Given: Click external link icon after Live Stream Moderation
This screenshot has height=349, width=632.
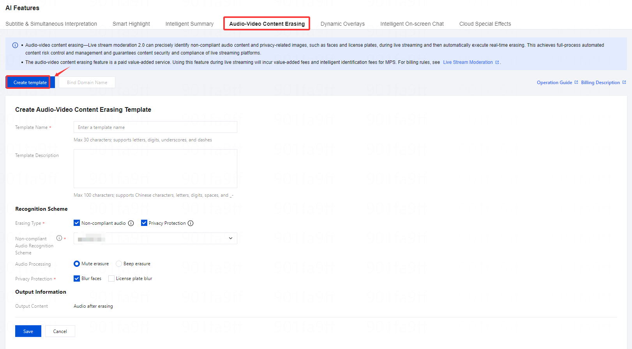Looking at the screenshot, I should coord(497,62).
